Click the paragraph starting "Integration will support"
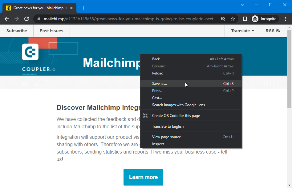 [x=142, y=148]
